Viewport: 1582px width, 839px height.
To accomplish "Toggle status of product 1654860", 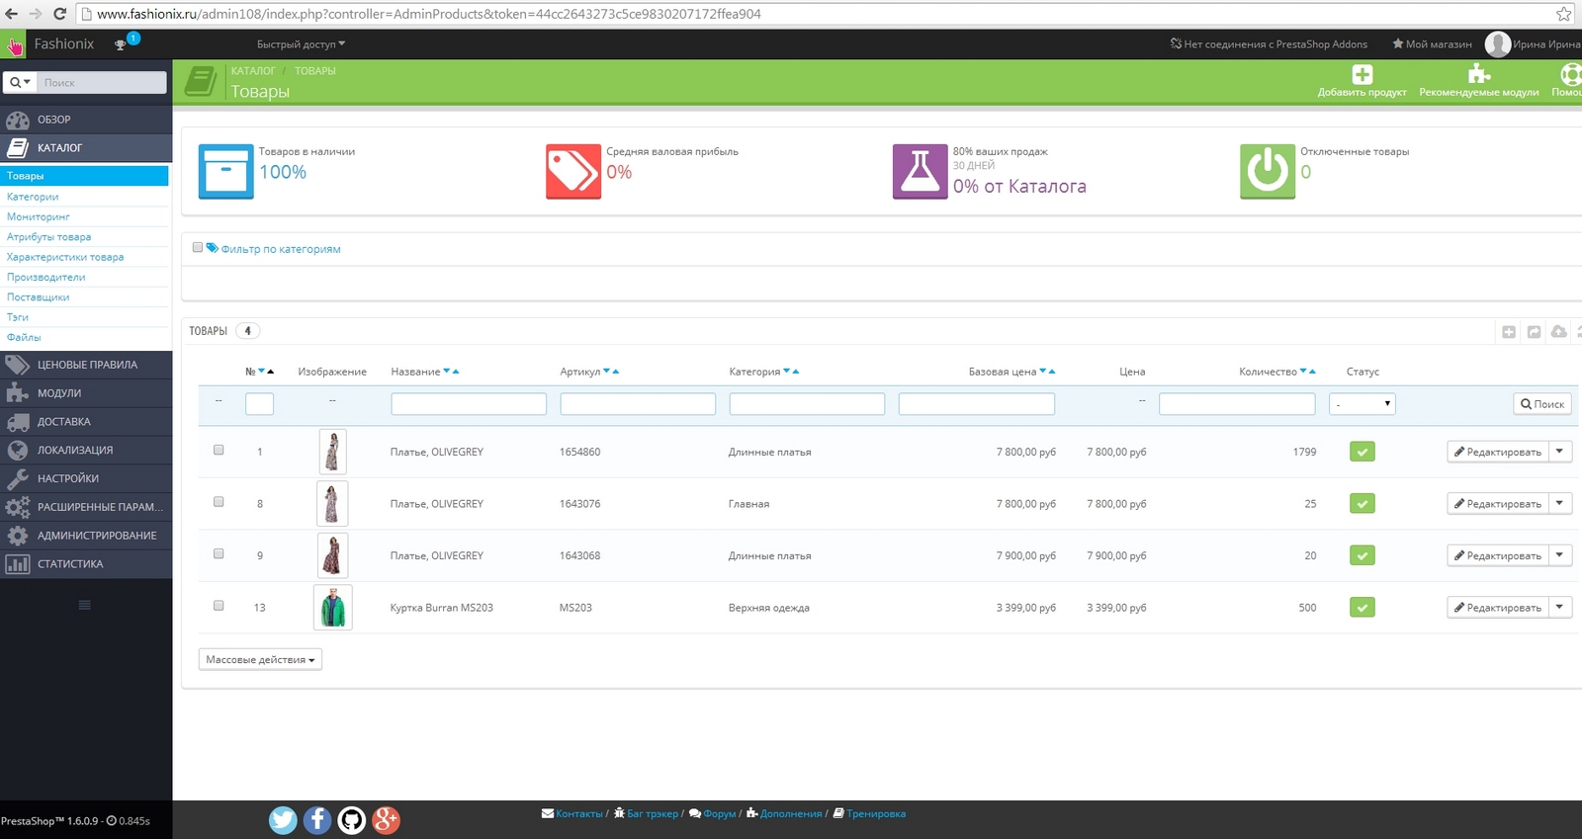I will click(1362, 452).
